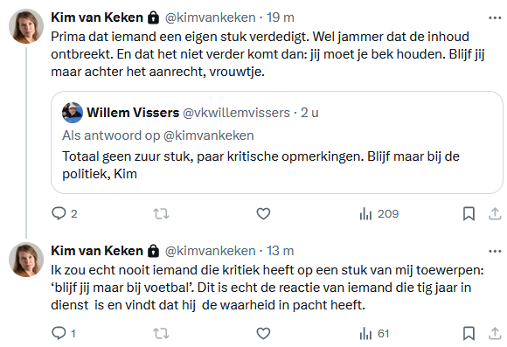Open quoted tweet from Willem Vissers
This screenshot has height=347, width=507.
coord(277,142)
